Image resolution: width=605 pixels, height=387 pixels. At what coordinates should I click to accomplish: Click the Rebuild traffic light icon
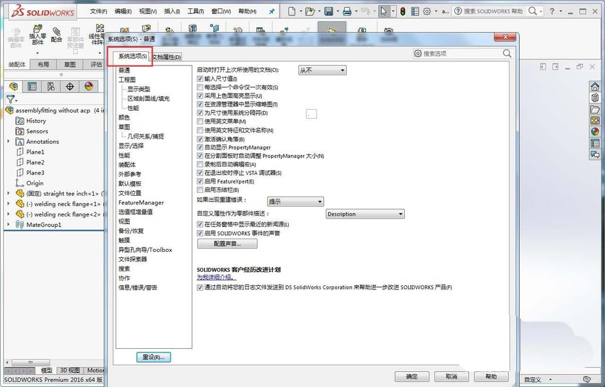tap(403, 12)
